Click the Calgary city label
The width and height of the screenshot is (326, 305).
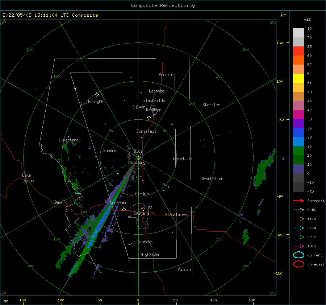point(141,213)
